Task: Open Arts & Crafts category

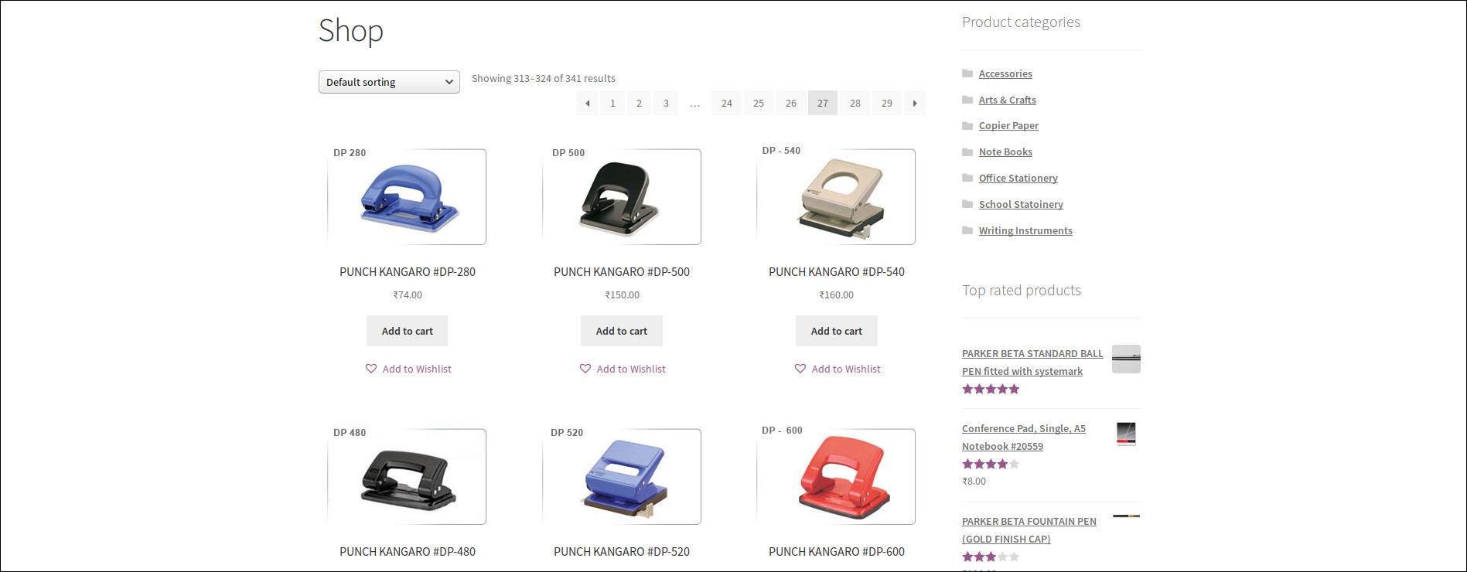Action: [x=1007, y=100]
